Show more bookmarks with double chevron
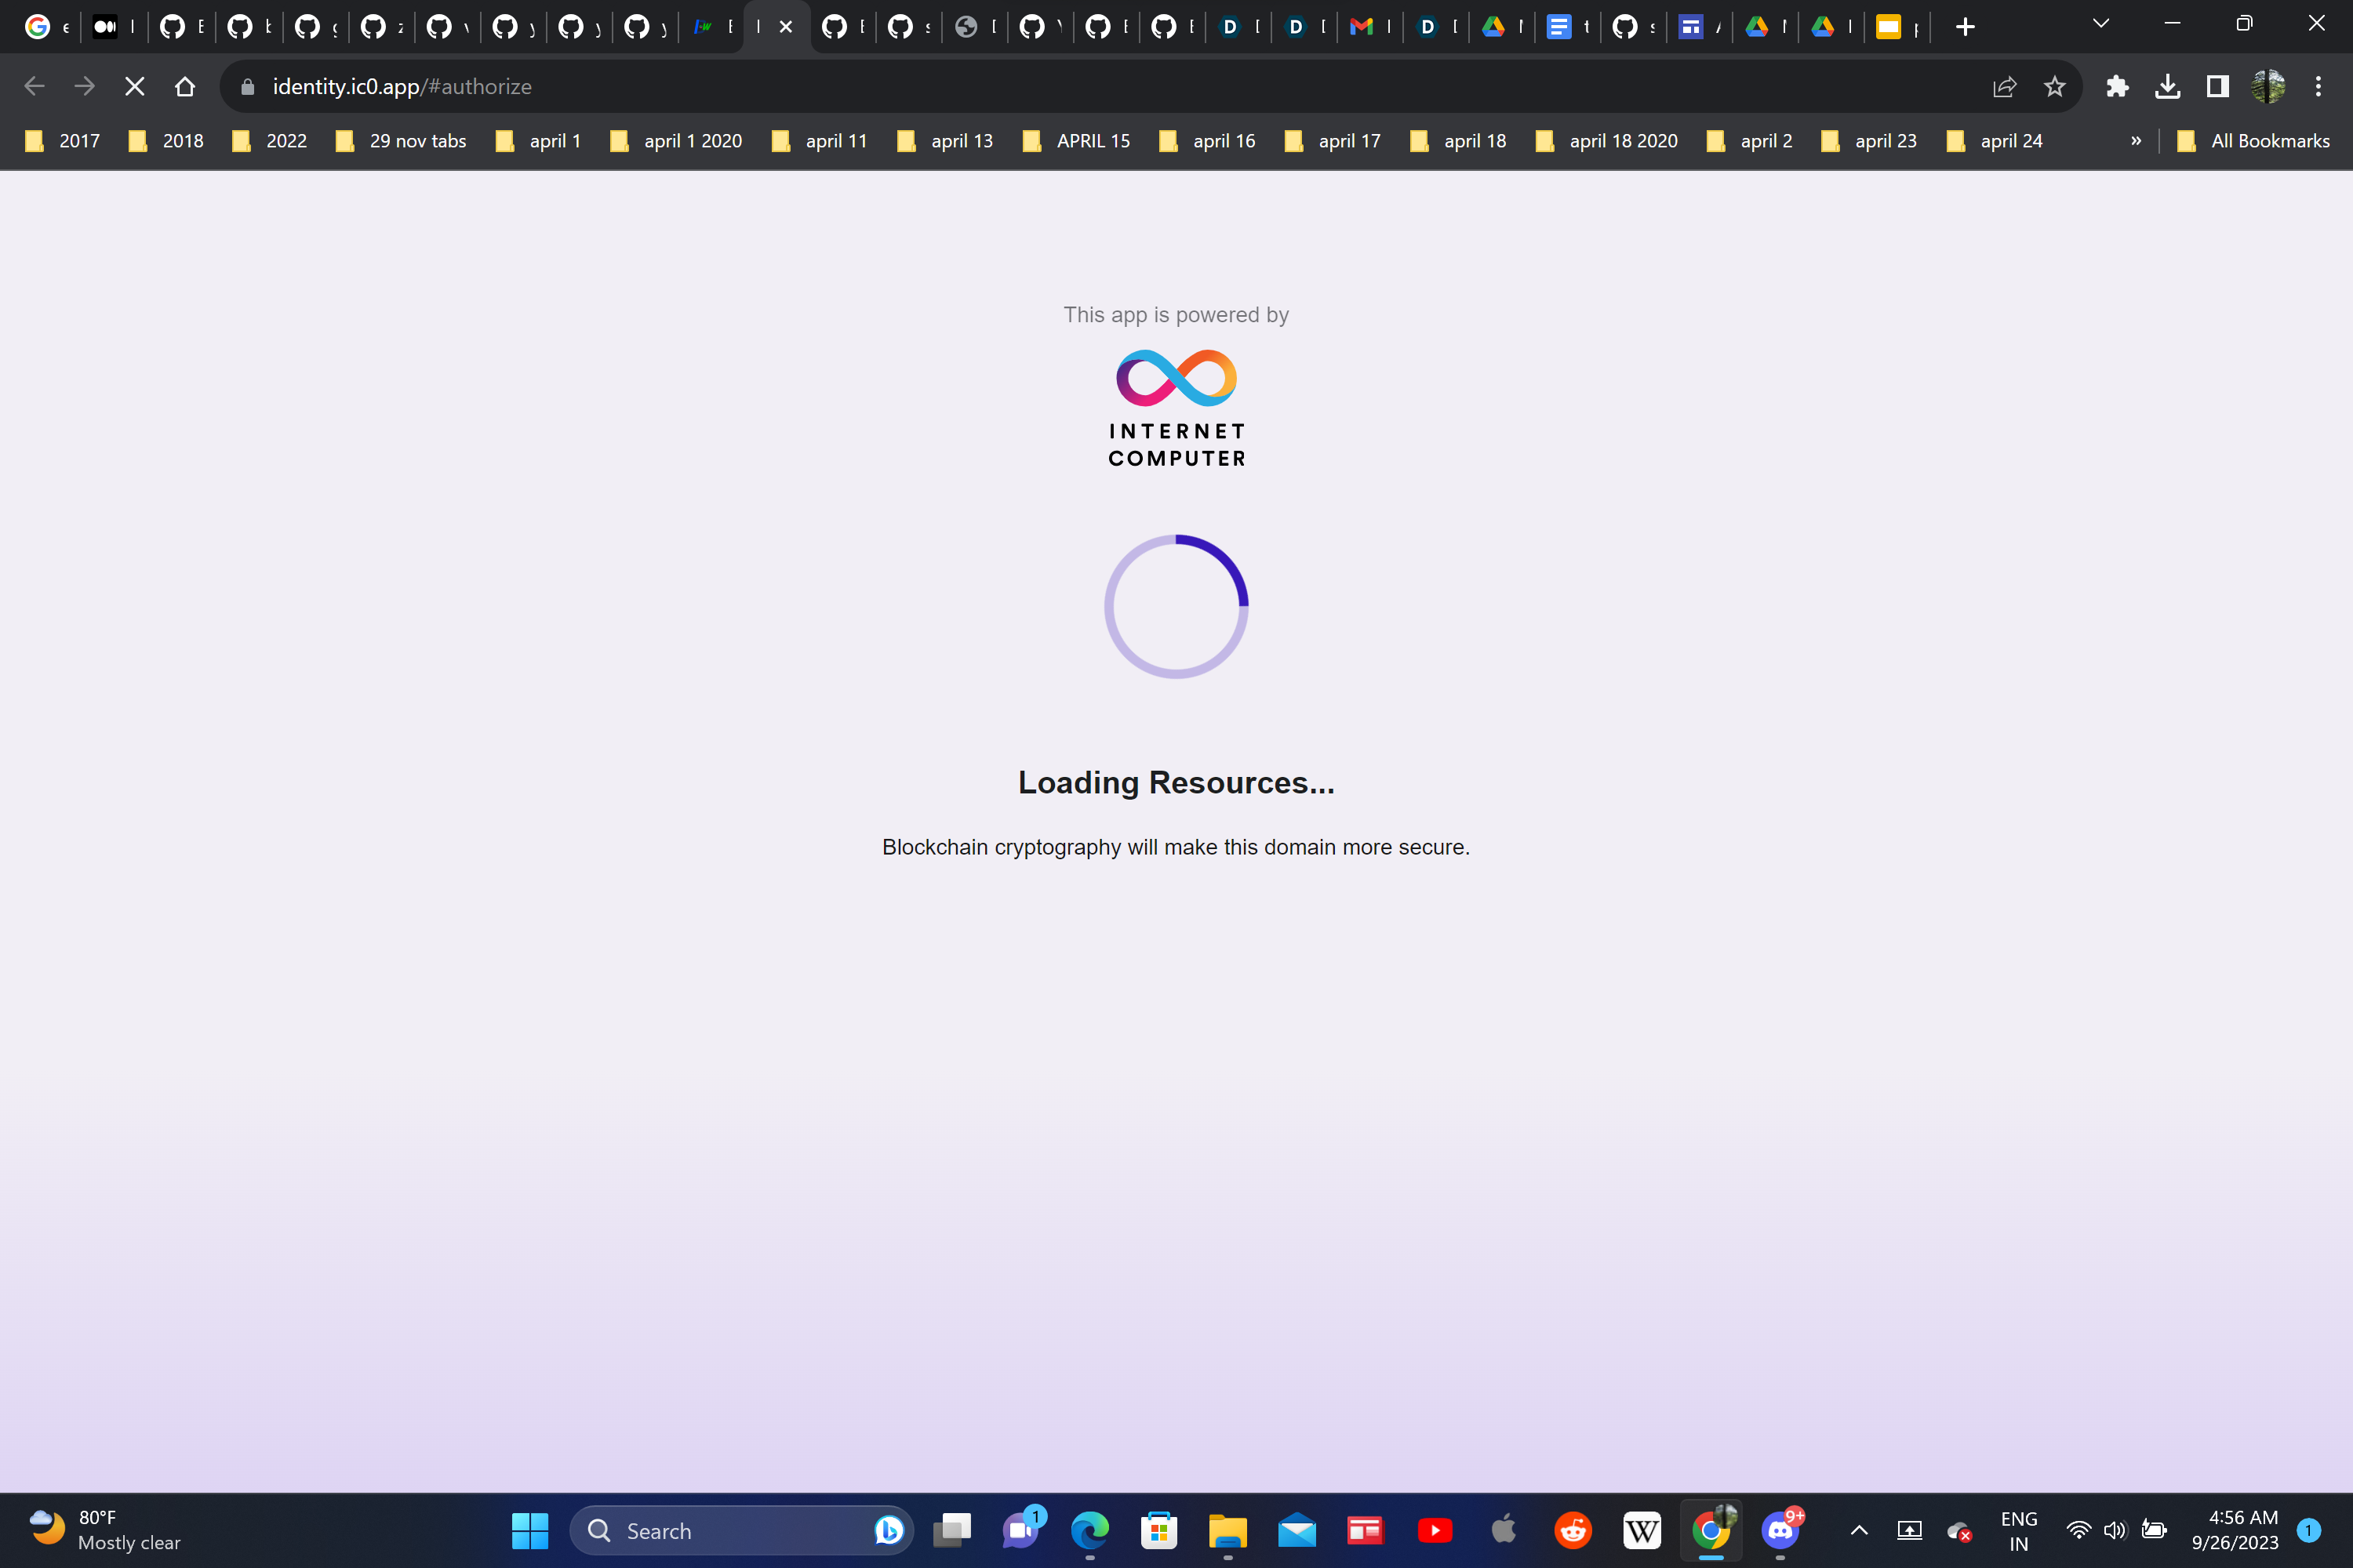The image size is (2353, 1568). click(2136, 141)
